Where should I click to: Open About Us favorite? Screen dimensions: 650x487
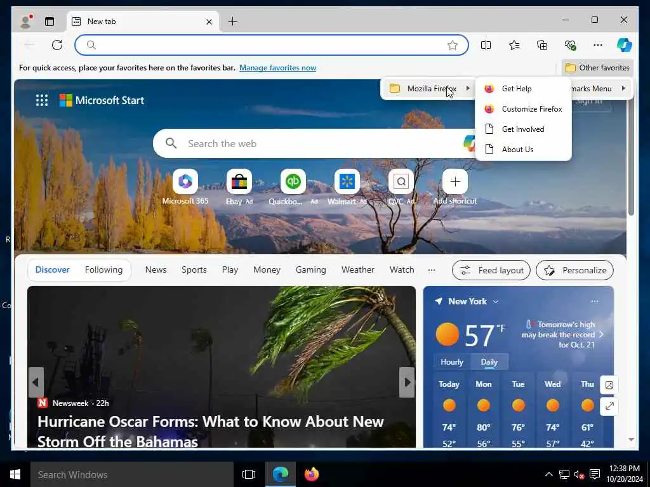(523, 149)
